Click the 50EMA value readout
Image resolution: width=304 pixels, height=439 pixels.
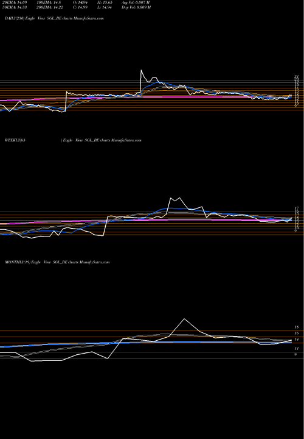pos(16,7)
